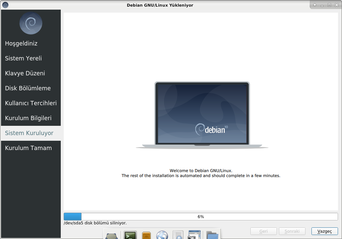
Task: Open the blue folder icon in dock
Action: pos(212,235)
